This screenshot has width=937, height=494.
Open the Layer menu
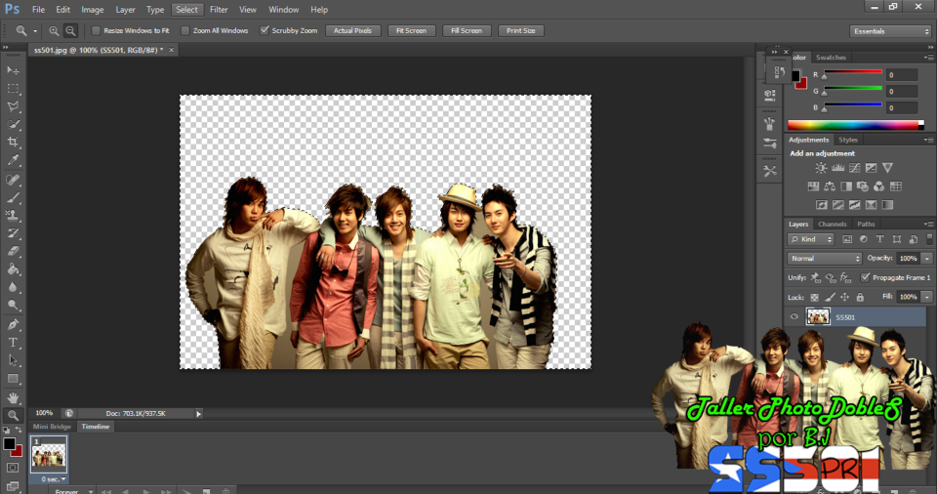click(125, 10)
